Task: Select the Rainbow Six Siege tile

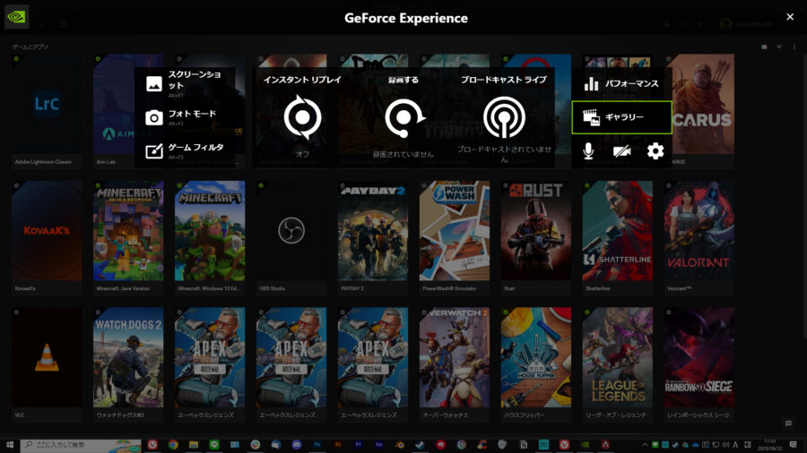Action: (699, 364)
